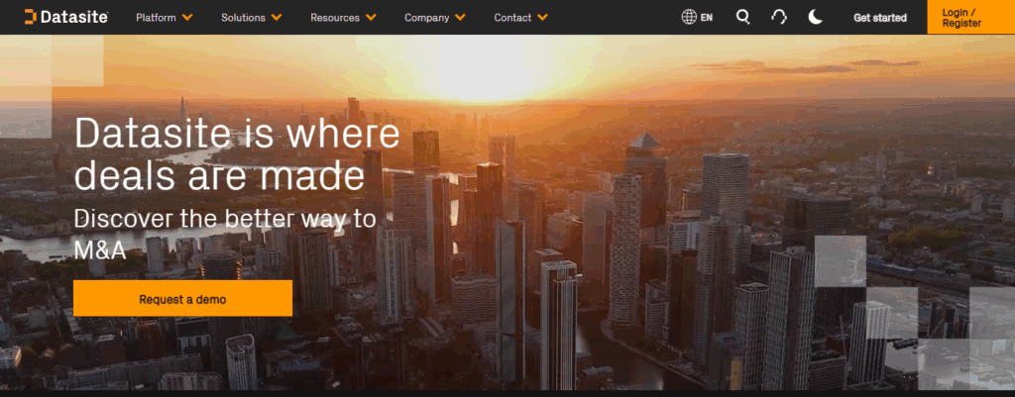Expand the chevron next to Platform

(187, 18)
